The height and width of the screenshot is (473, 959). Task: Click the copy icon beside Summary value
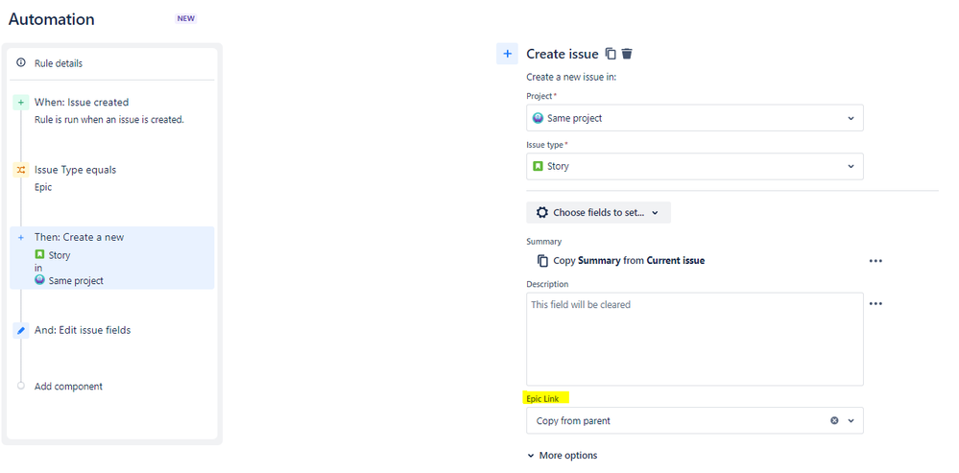pyautogui.click(x=542, y=260)
